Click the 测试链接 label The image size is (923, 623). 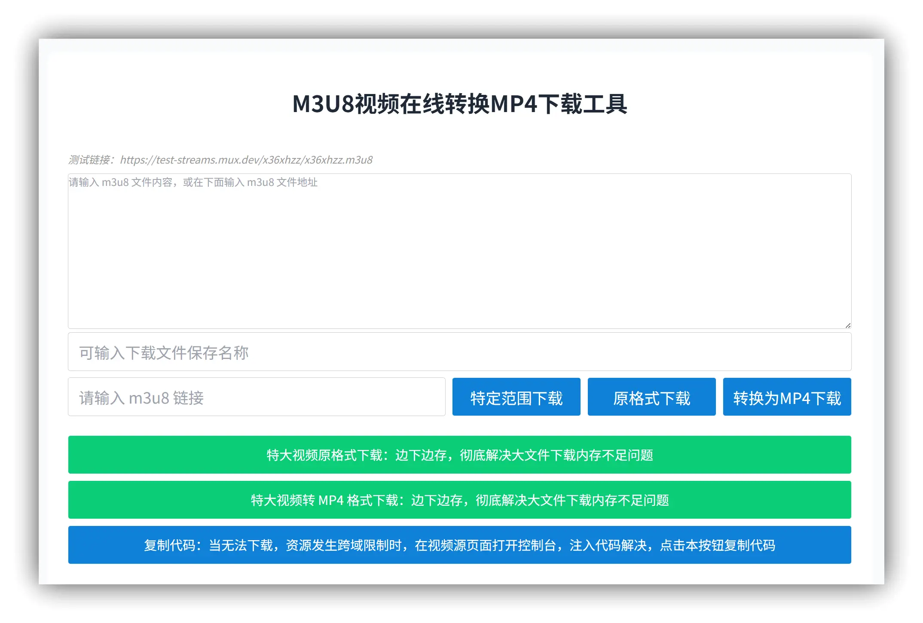click(90, 160)
